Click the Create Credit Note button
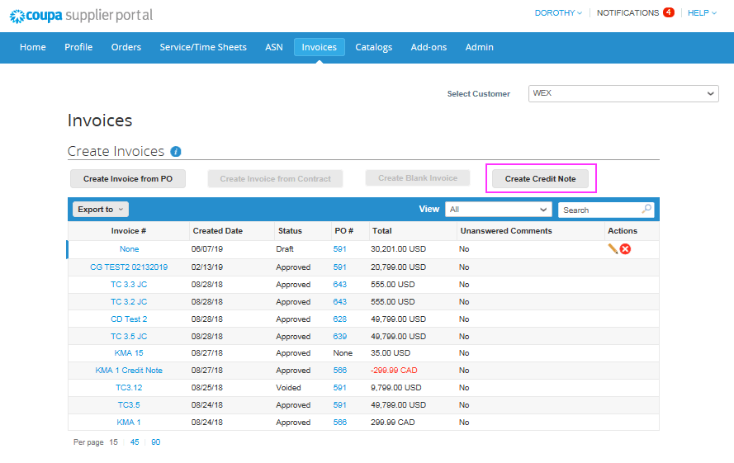The height and width of the screenshot is (463, 734). (540, 179)
